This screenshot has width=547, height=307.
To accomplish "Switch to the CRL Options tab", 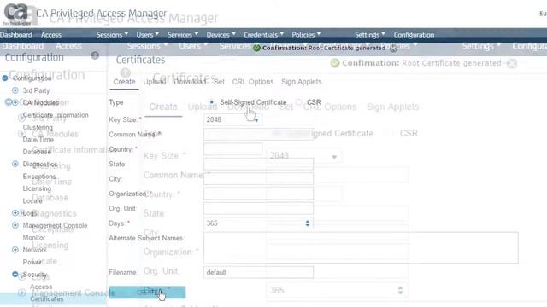I will coord(253,82).
